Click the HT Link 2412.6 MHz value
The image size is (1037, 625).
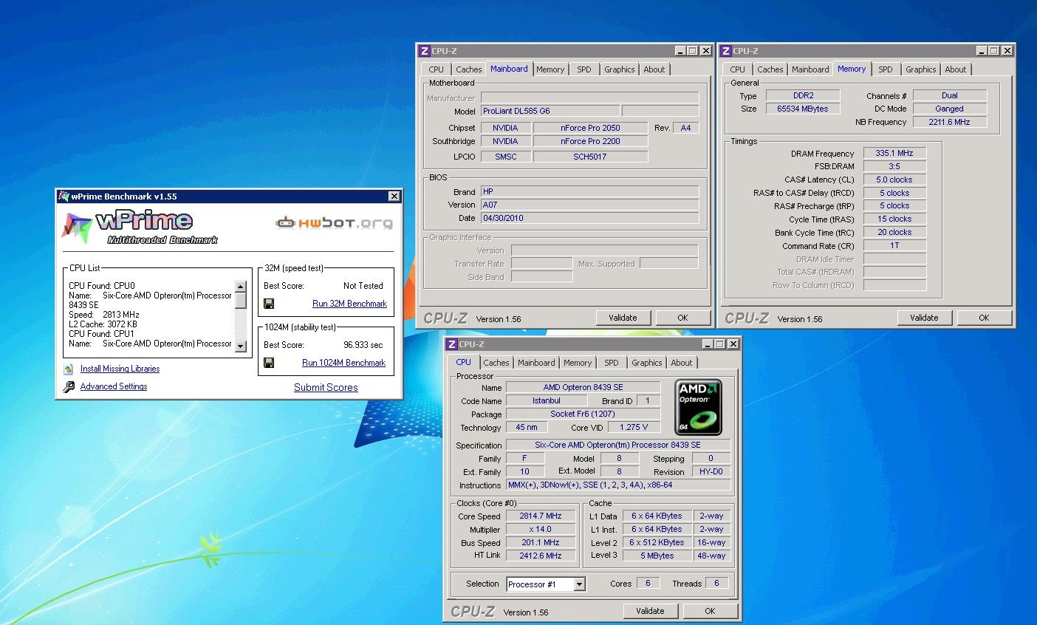(541, 556)
